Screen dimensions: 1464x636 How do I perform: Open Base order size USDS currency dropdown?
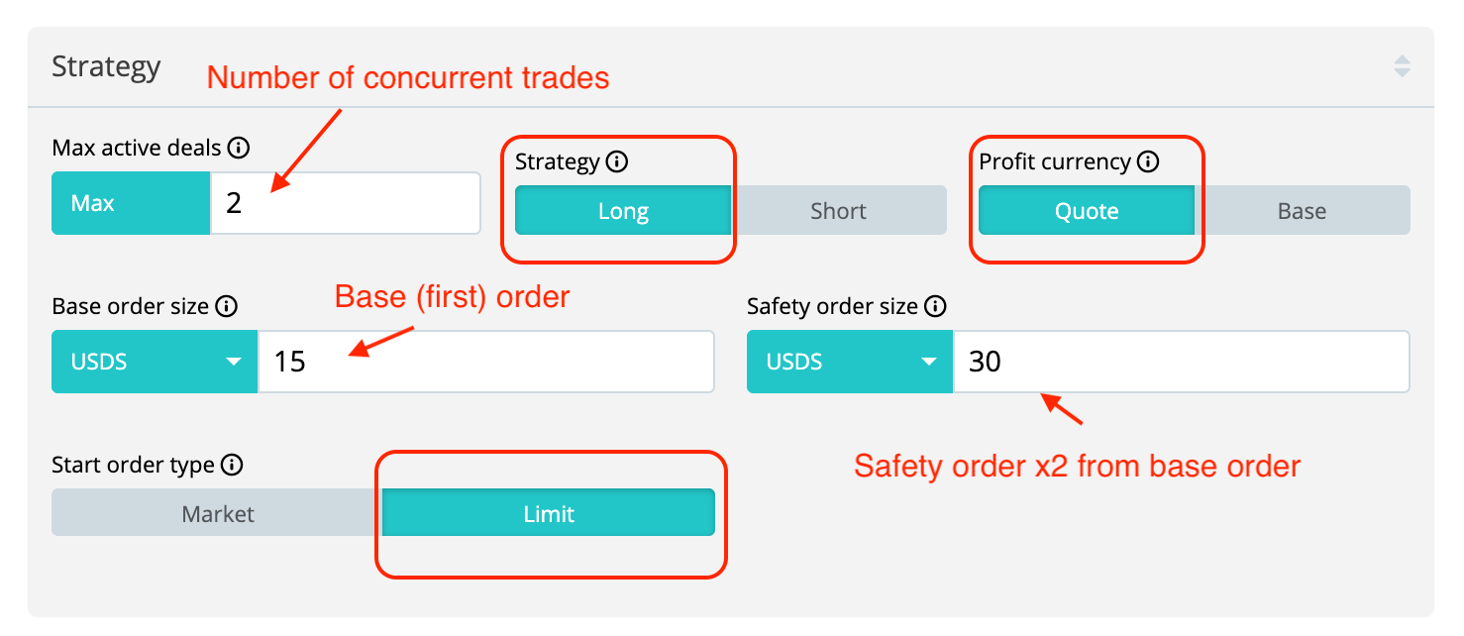tap(155, 362)
